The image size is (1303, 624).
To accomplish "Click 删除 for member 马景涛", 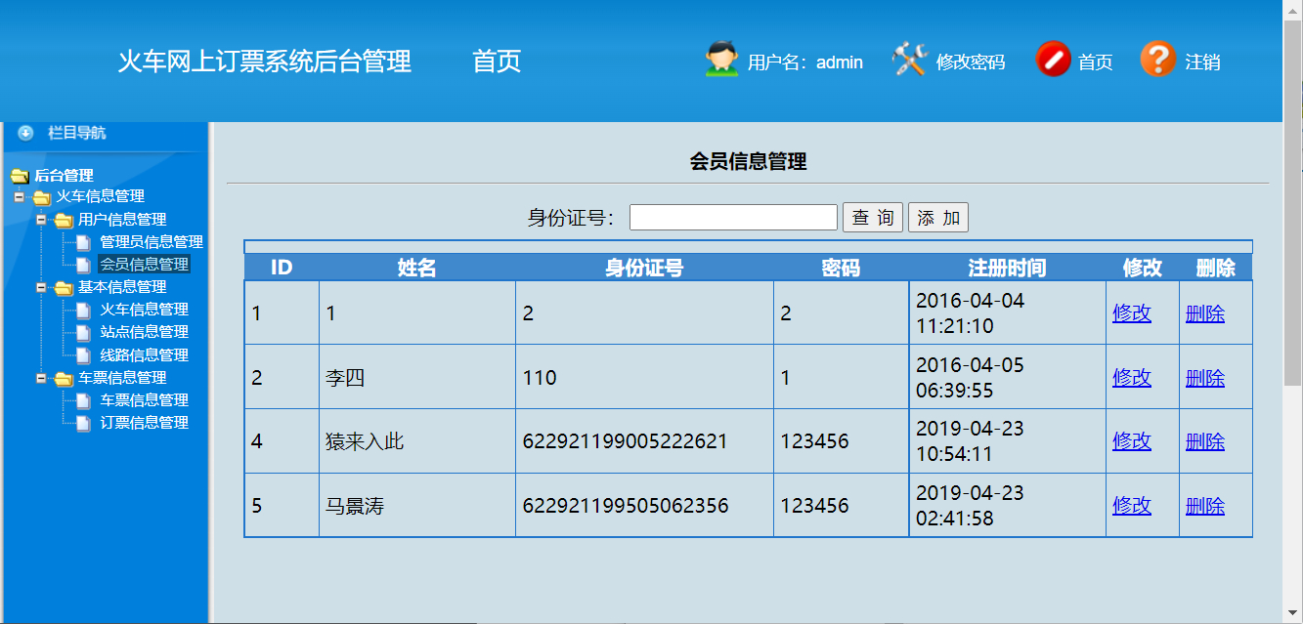I will (x=1204, y=505).
